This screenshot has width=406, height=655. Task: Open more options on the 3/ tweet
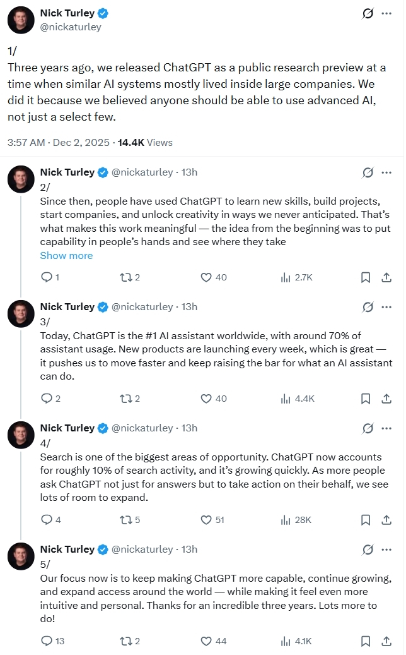coord(386,307)
